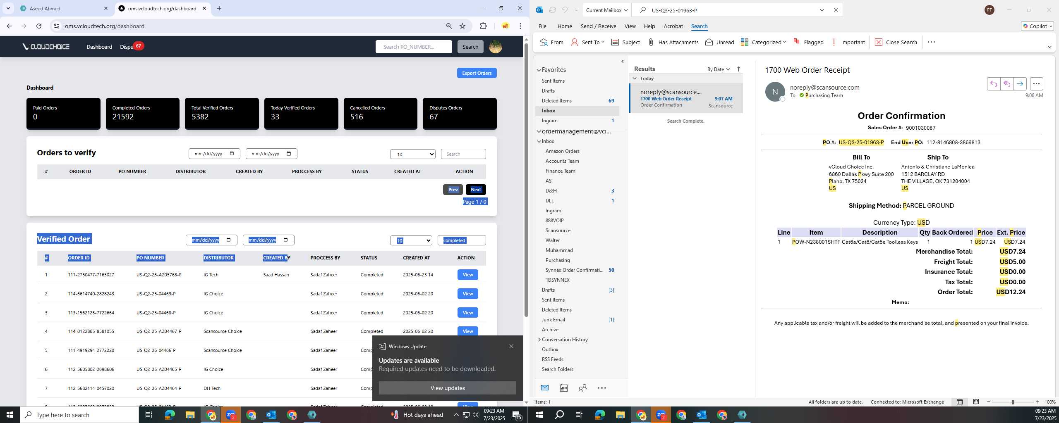Dismiss the Windows Update notification
Viewport: 1059px width, 423px height.
point(511,346)
